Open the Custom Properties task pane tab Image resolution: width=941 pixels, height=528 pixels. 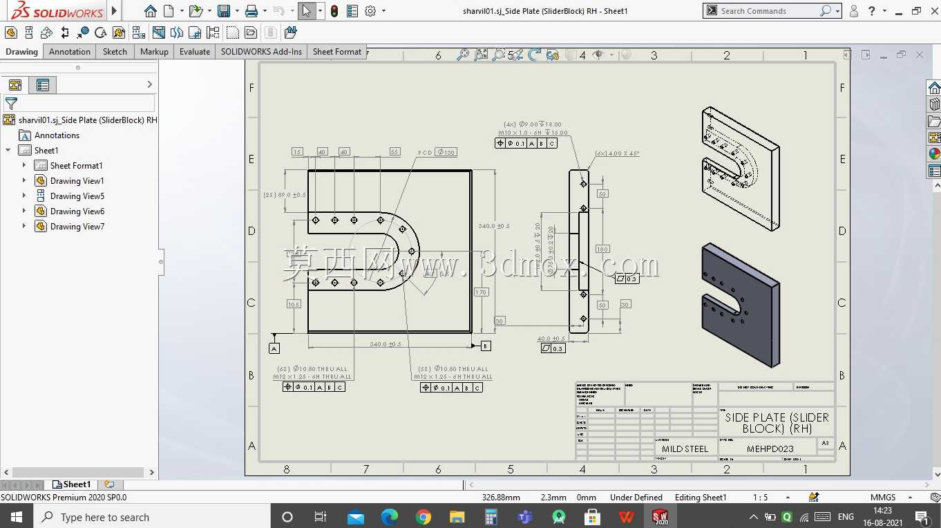tap(934, 171)
